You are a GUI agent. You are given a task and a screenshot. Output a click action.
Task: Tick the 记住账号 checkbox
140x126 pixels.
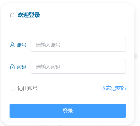coord(12,88)
